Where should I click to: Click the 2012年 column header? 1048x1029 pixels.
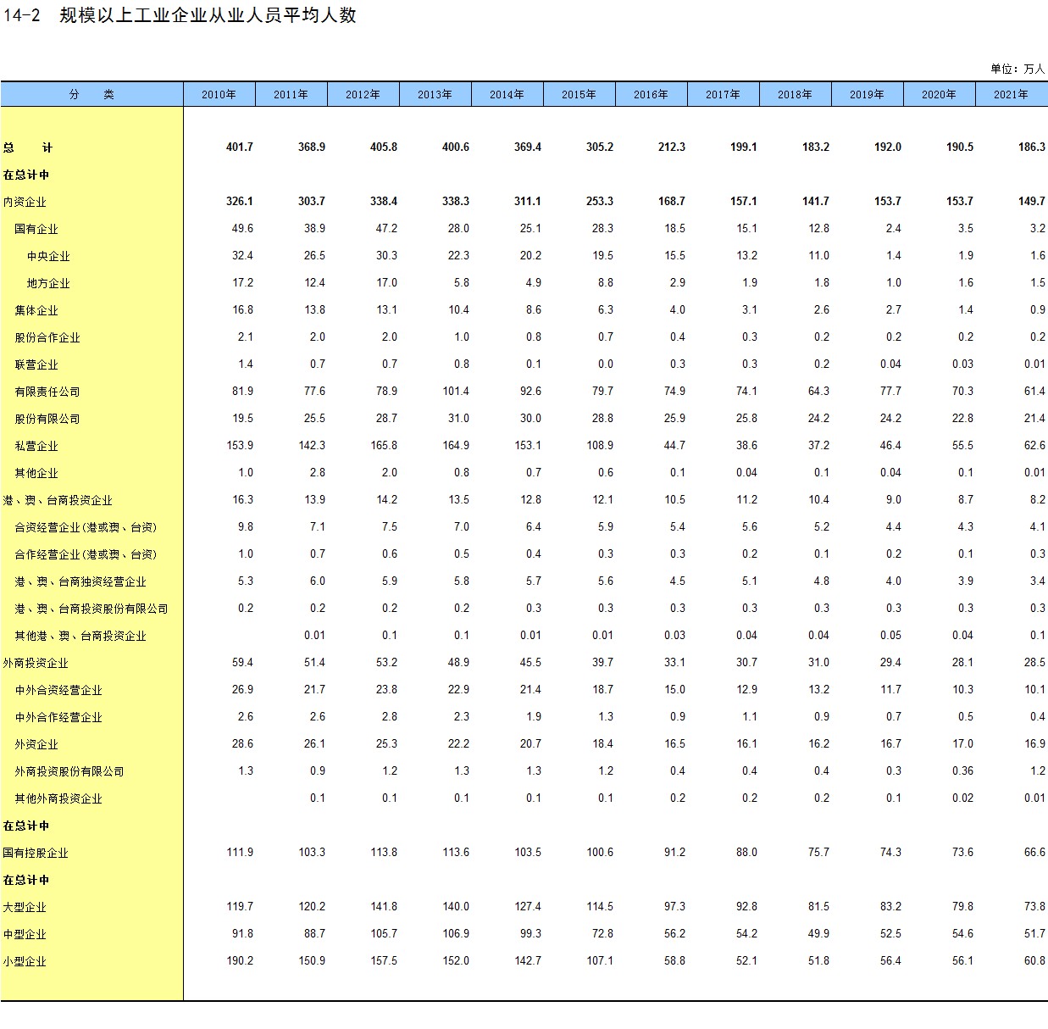point(363,94)
